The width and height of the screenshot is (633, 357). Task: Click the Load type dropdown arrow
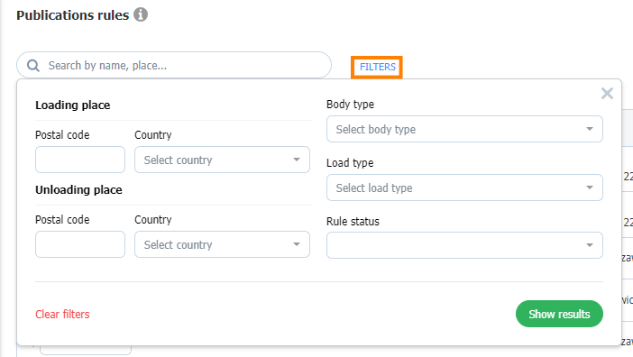click(590, 188)
